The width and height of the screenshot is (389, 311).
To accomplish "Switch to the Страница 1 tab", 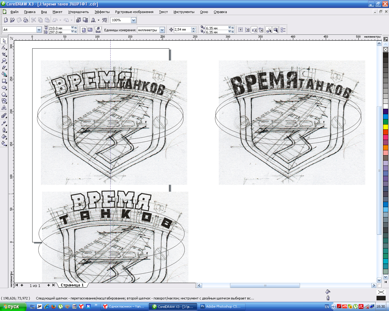I will [x=72, y=285].
